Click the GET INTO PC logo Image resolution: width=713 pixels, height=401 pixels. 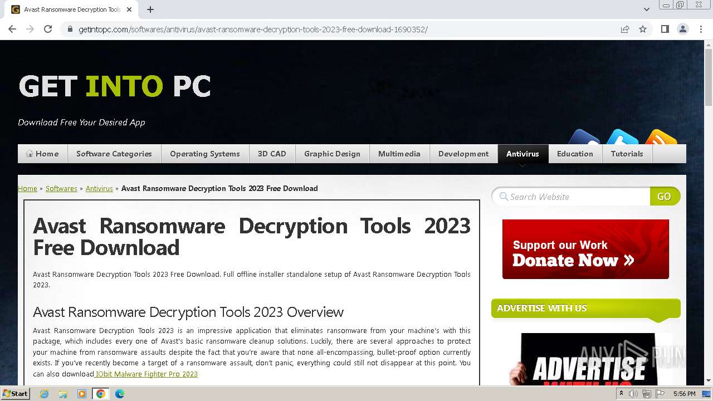point(115,86)
